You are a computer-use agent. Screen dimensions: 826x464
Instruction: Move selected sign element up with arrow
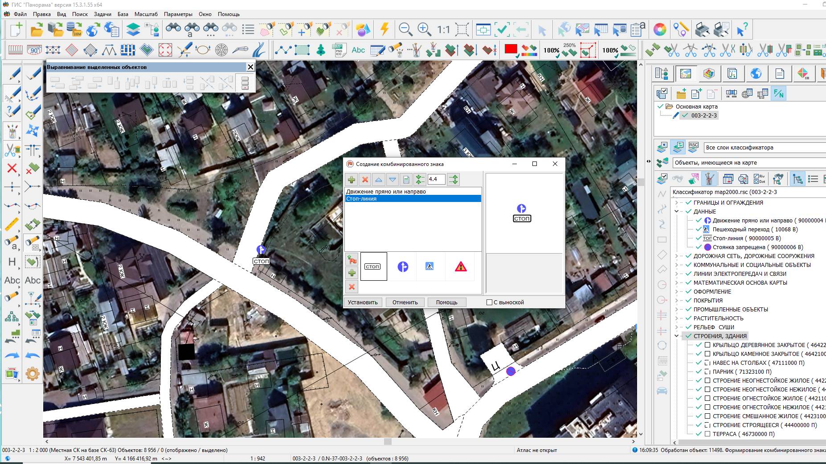pos(379,180)
